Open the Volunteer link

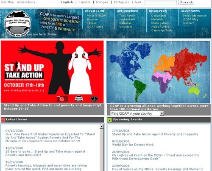(x=126, y=27)
